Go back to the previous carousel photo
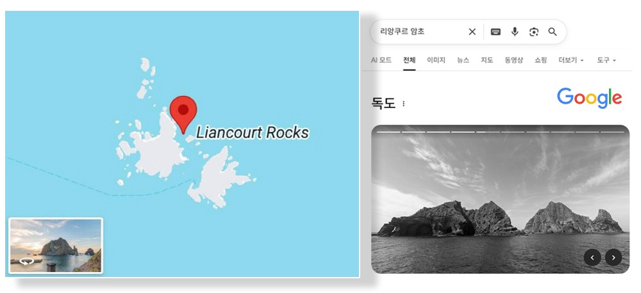This screenshot has height=293, width=641. coord(592,258)
